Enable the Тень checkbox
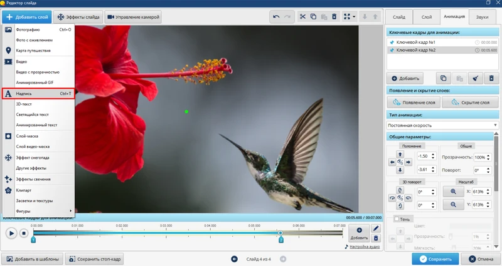 pyautogui.click(x=397, y=219)
